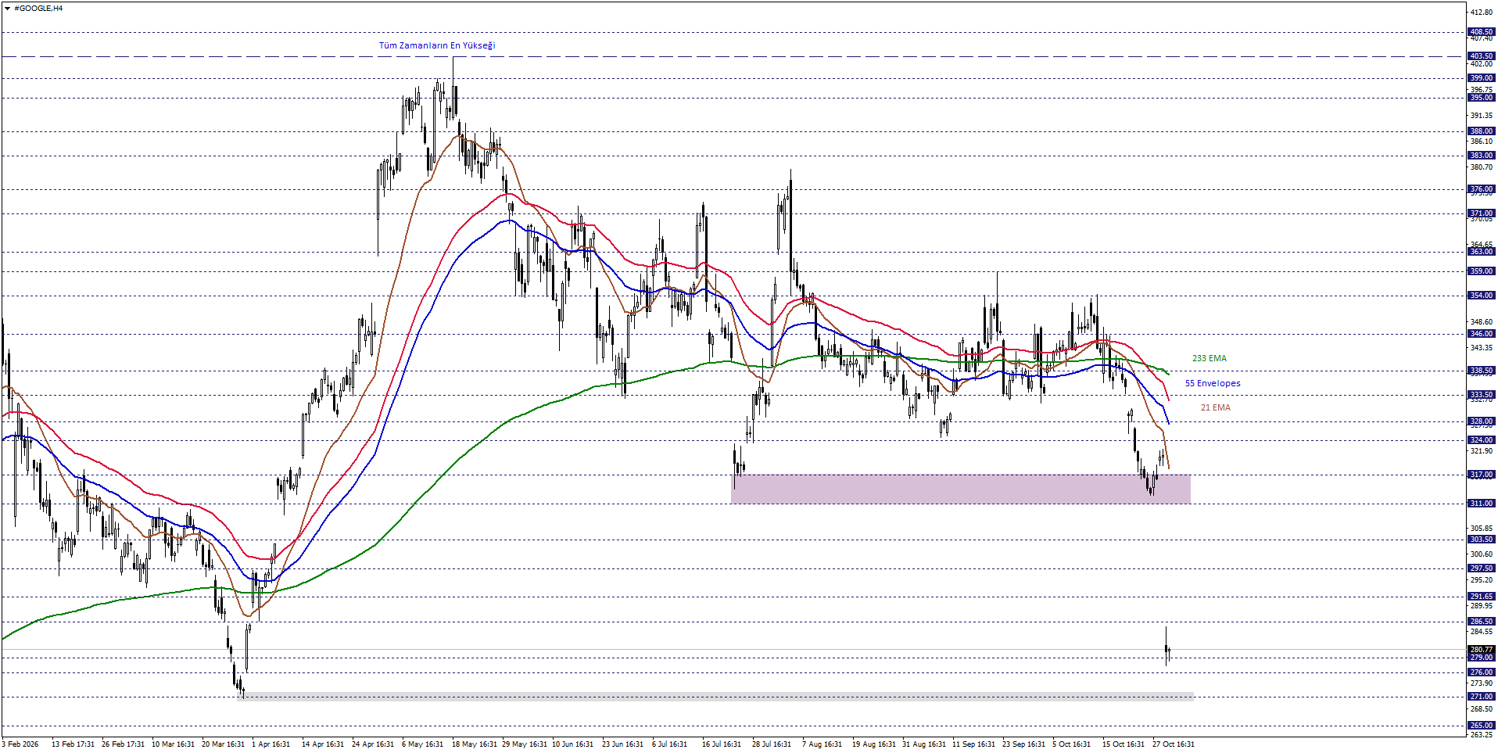Click the 317.00 price level tag
Viewport: 1498px width, 753px height.
[x=1481, y=475]
